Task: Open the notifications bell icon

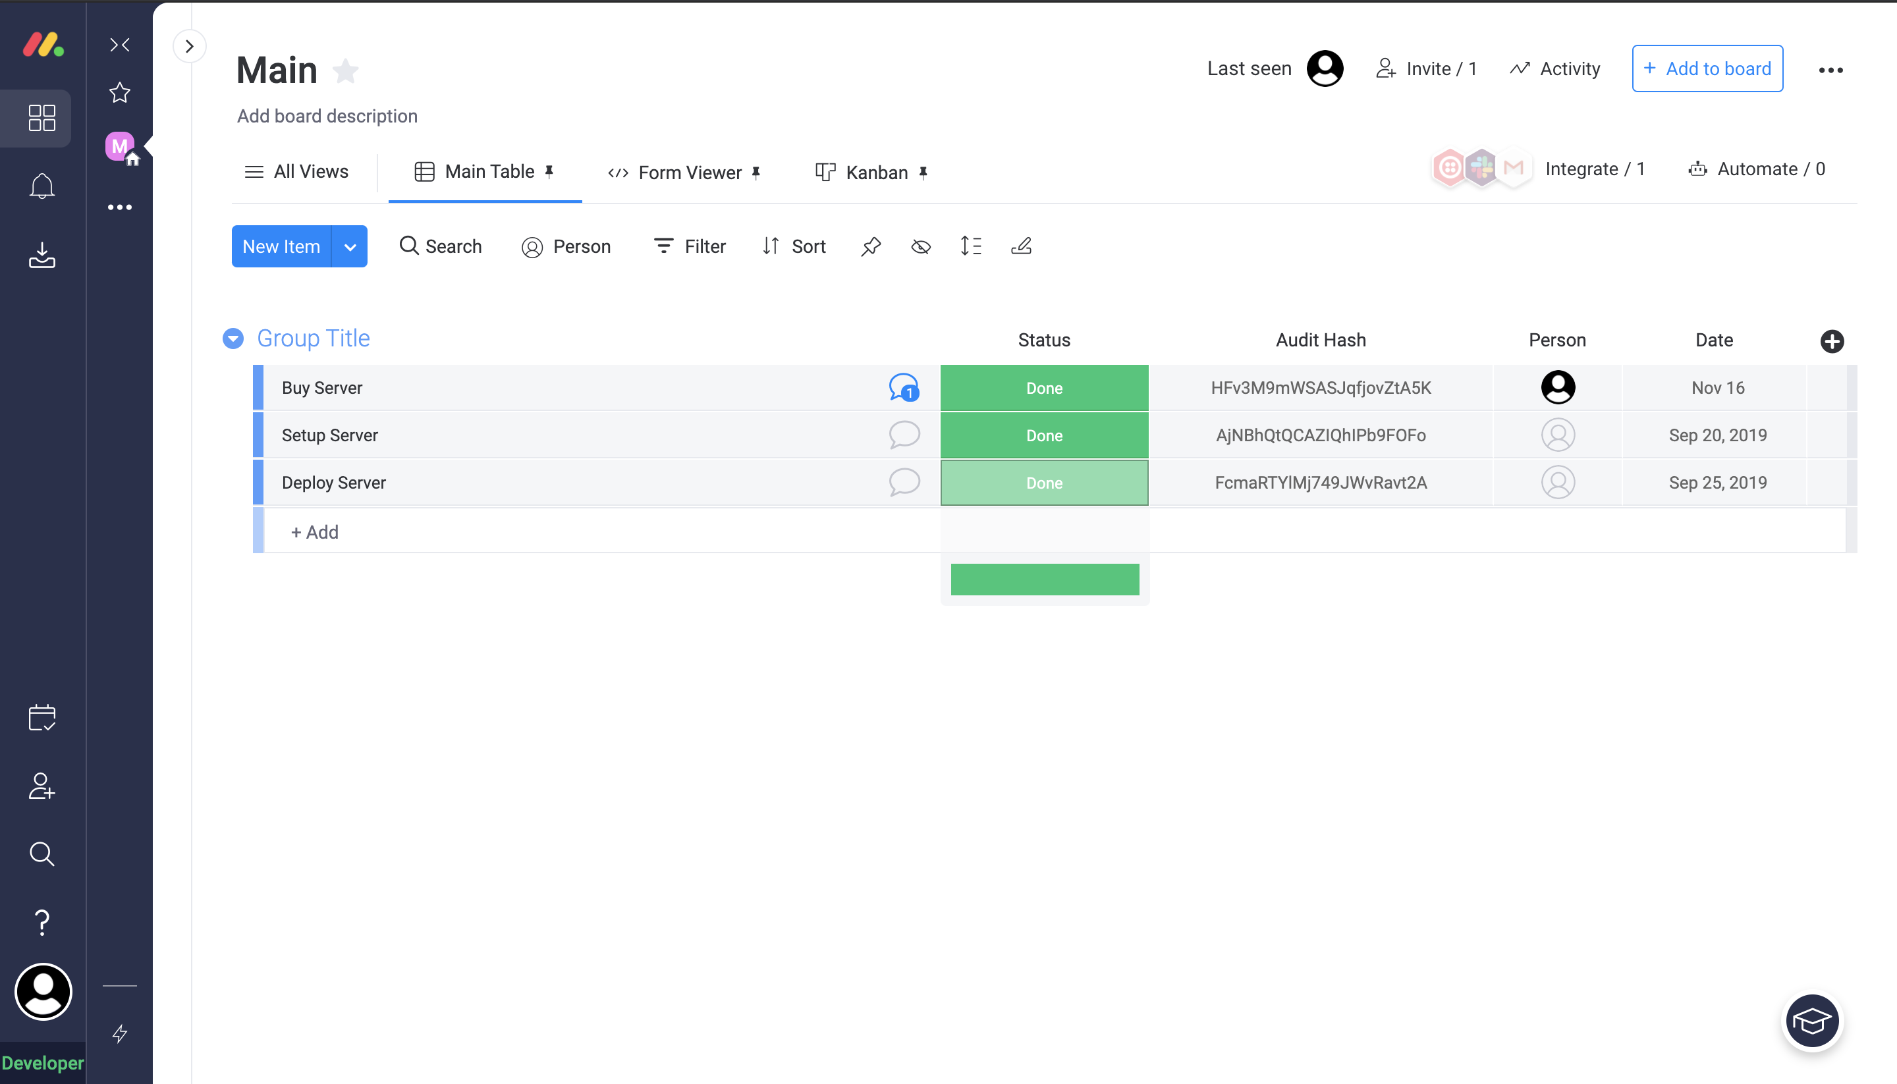Action: [41, 186]
